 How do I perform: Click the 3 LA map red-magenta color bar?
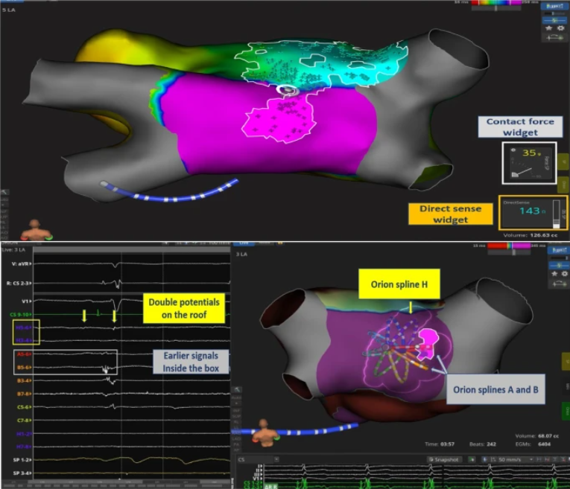coord(509,246)
